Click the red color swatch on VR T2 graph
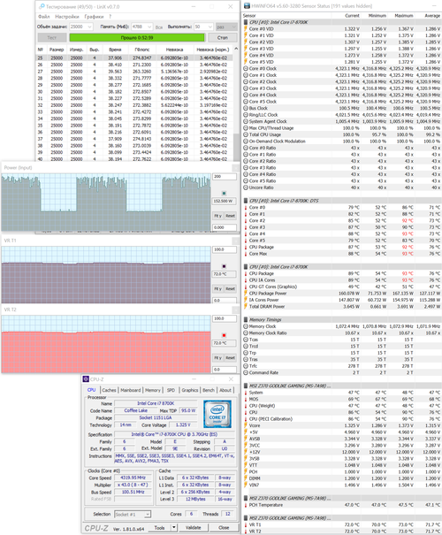The image size is (442, 535). (x=224, y=335)
